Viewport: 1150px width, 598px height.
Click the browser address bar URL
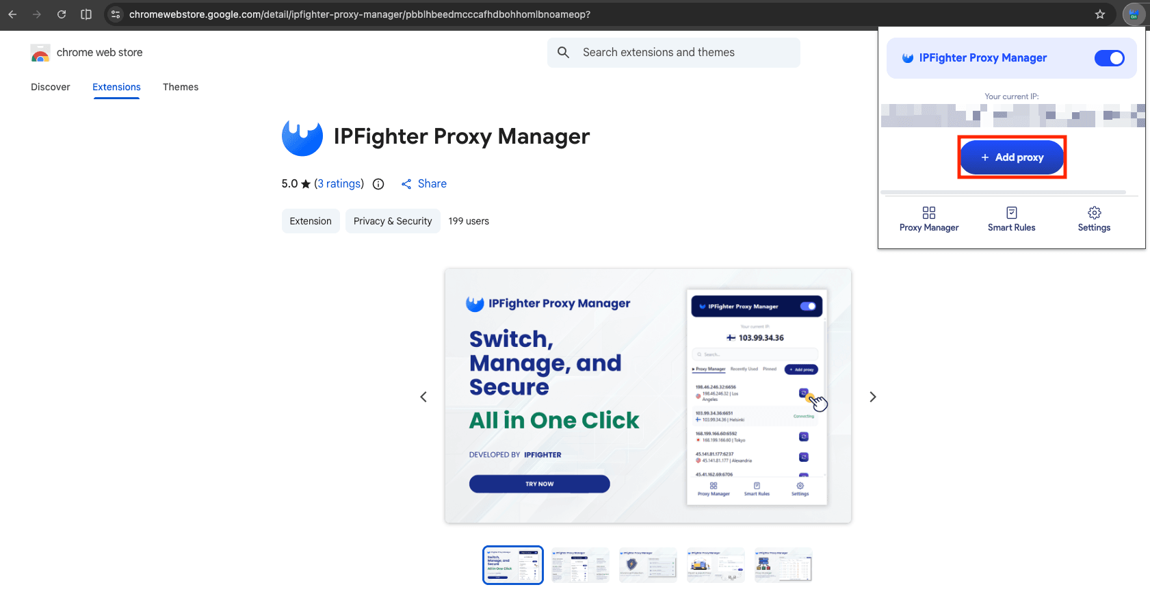360,14
